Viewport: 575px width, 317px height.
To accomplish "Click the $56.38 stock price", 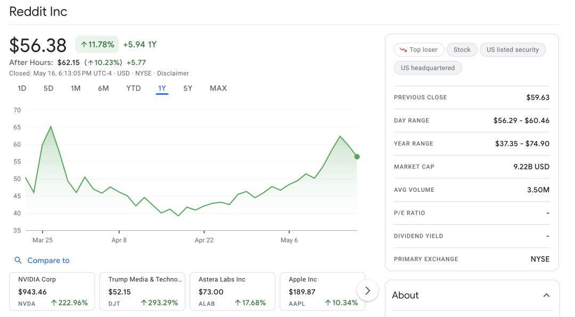I will coord(38,45).
